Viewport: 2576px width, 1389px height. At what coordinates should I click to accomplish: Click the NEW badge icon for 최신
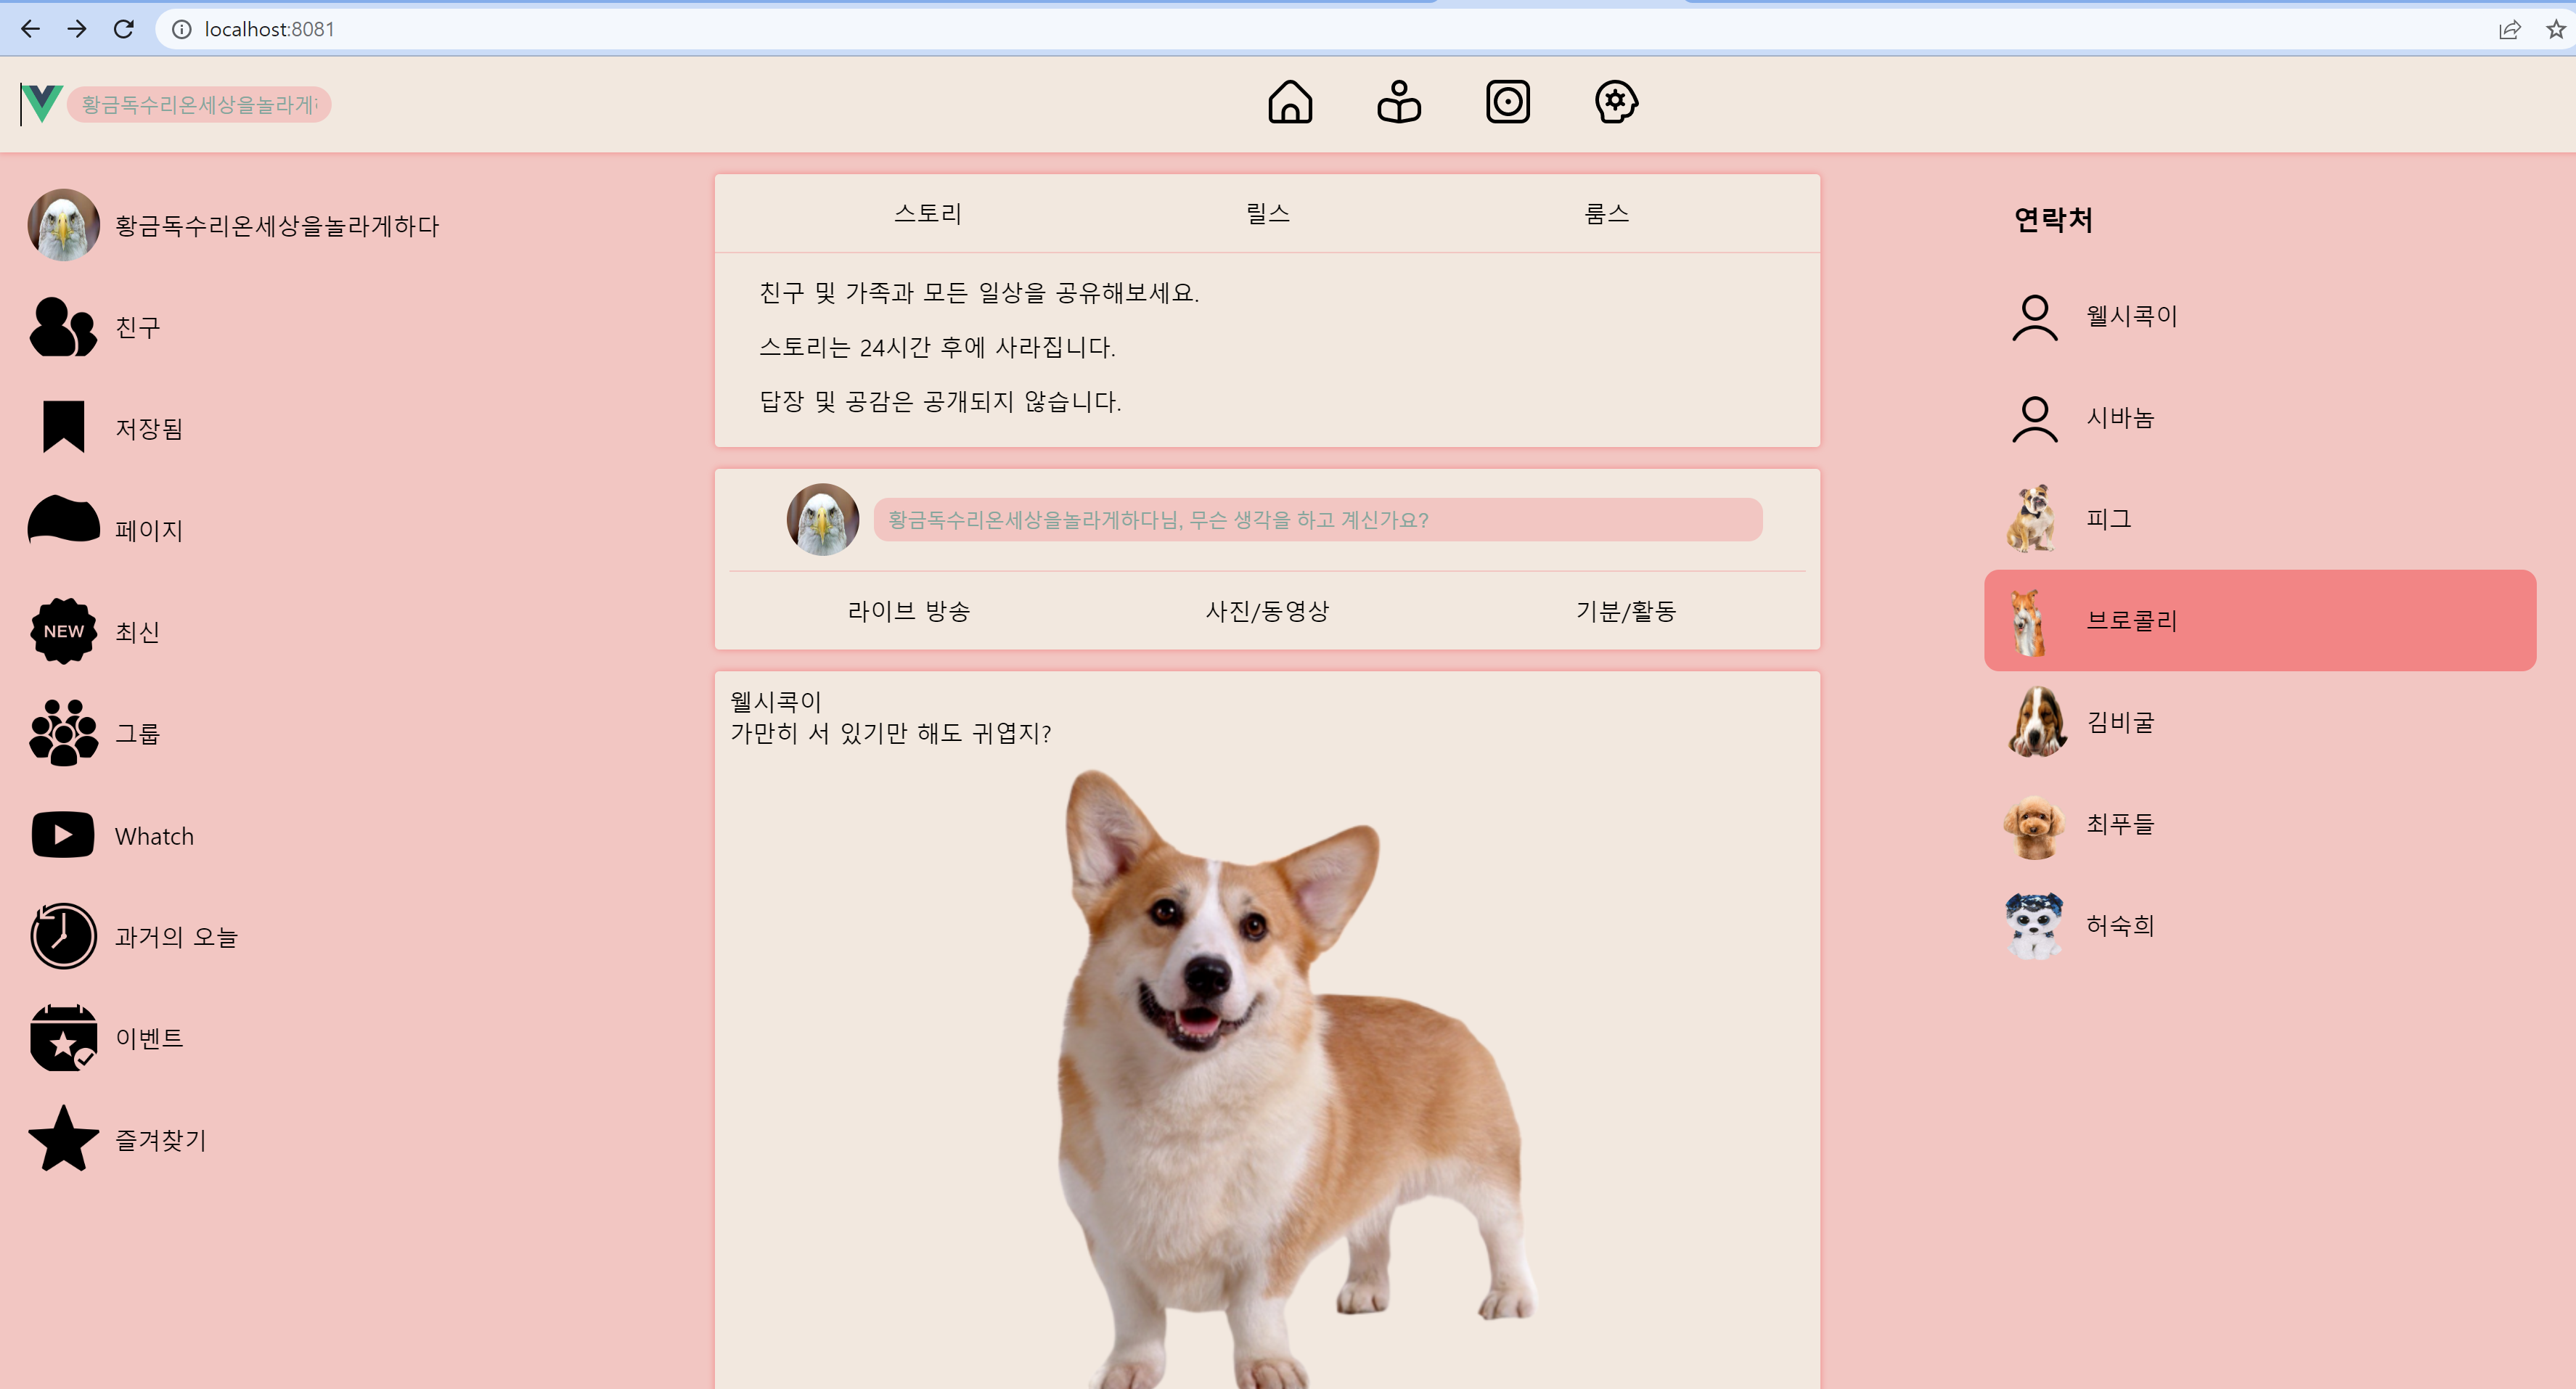pos(64,631)
